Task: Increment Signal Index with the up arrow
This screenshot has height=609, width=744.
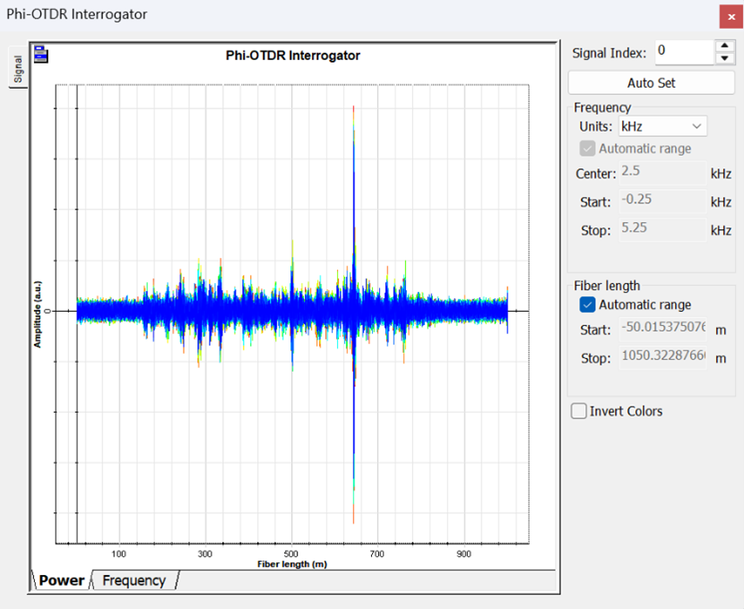Action: point(725,46)
